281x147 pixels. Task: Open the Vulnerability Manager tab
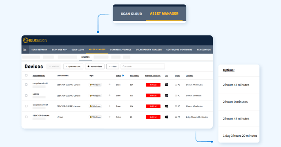tap(149, 50)
